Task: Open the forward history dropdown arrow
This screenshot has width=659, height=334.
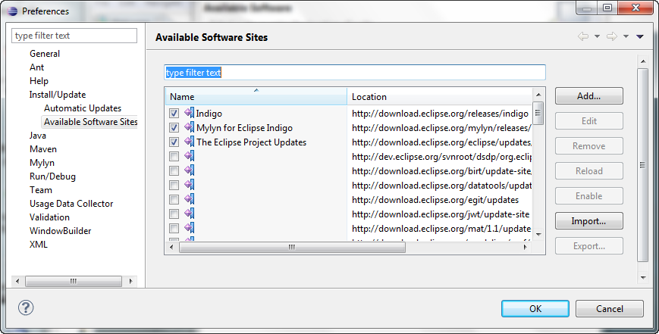Action: point(626,36)
